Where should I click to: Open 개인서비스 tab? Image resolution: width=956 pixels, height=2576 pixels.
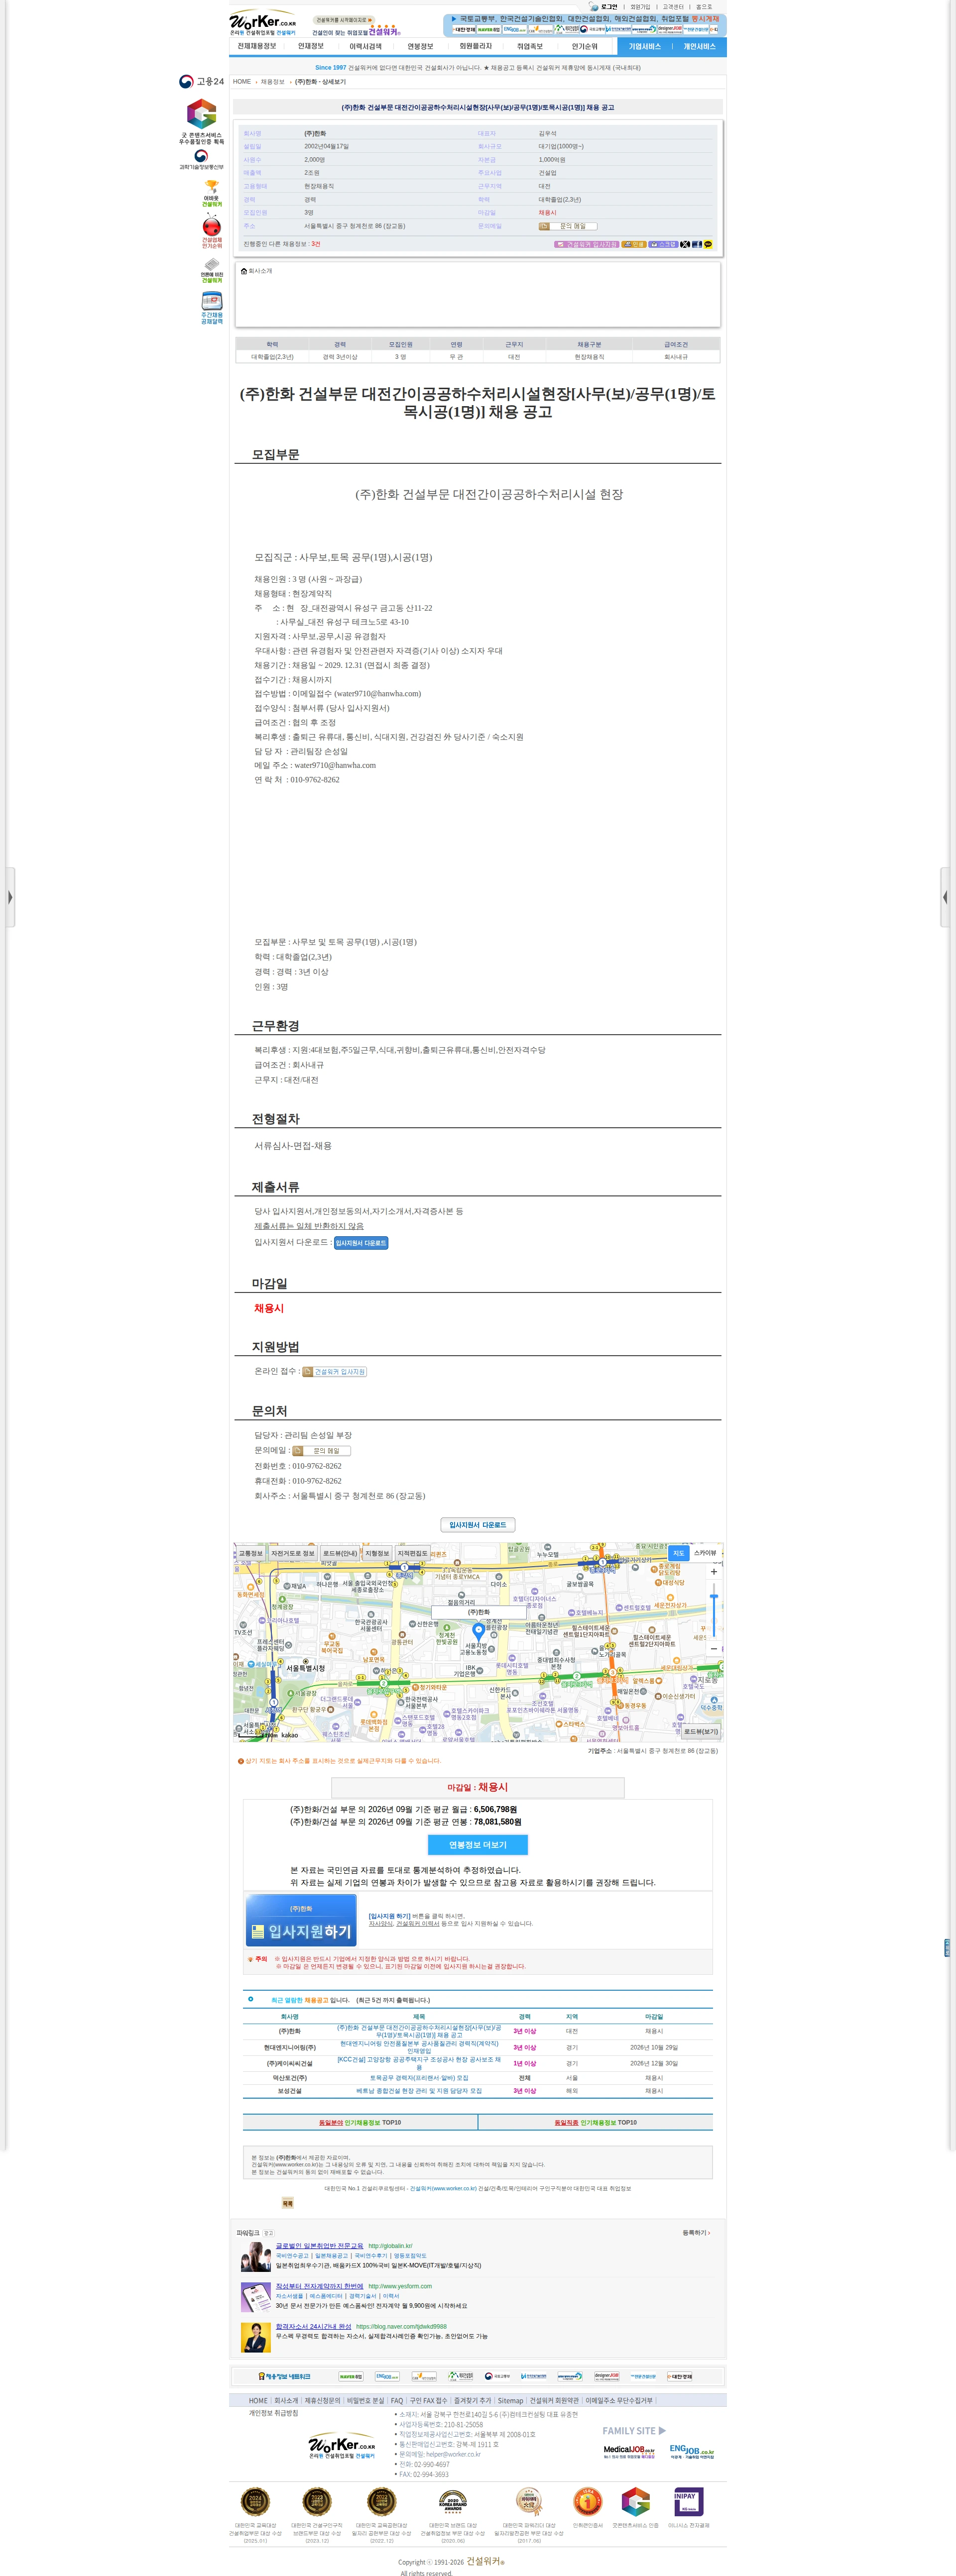pos(699,47)
